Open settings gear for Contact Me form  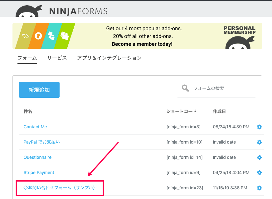pos(259,127)
